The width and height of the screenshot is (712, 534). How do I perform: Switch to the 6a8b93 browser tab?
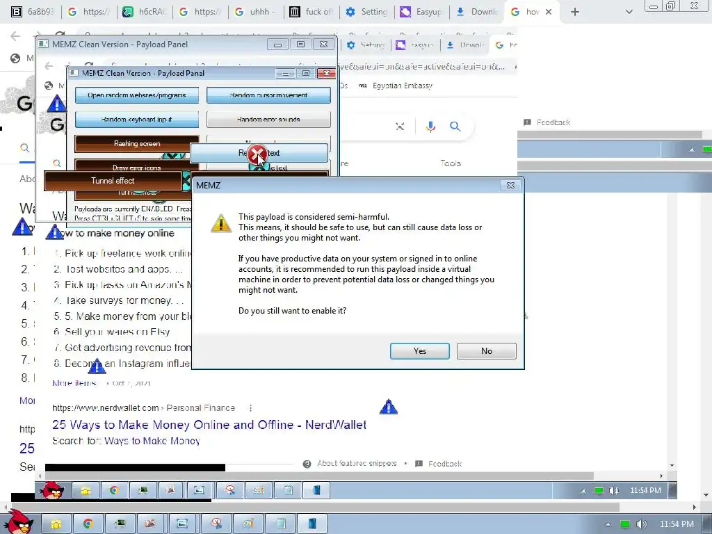(33, 12)
